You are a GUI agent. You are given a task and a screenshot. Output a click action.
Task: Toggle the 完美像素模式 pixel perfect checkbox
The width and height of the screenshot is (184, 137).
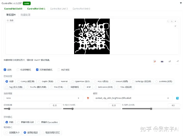click(37, 70)
